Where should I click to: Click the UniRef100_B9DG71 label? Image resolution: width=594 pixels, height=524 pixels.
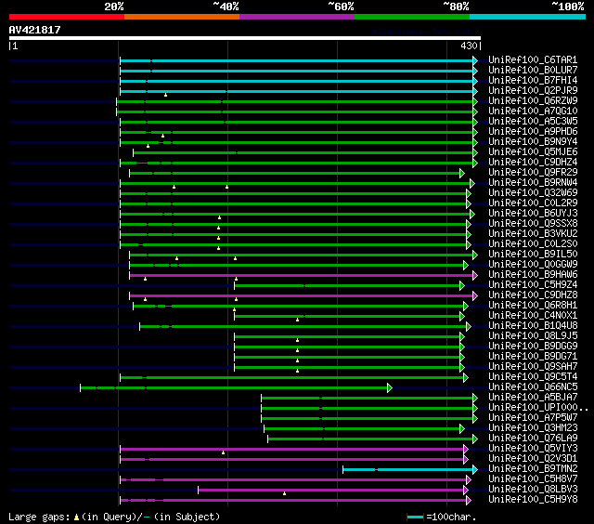533,357
